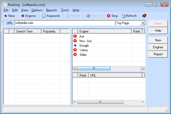Click results list scroll right arrow
The height and width of the screenshot is (114, 171).
(x=143, y=102)
